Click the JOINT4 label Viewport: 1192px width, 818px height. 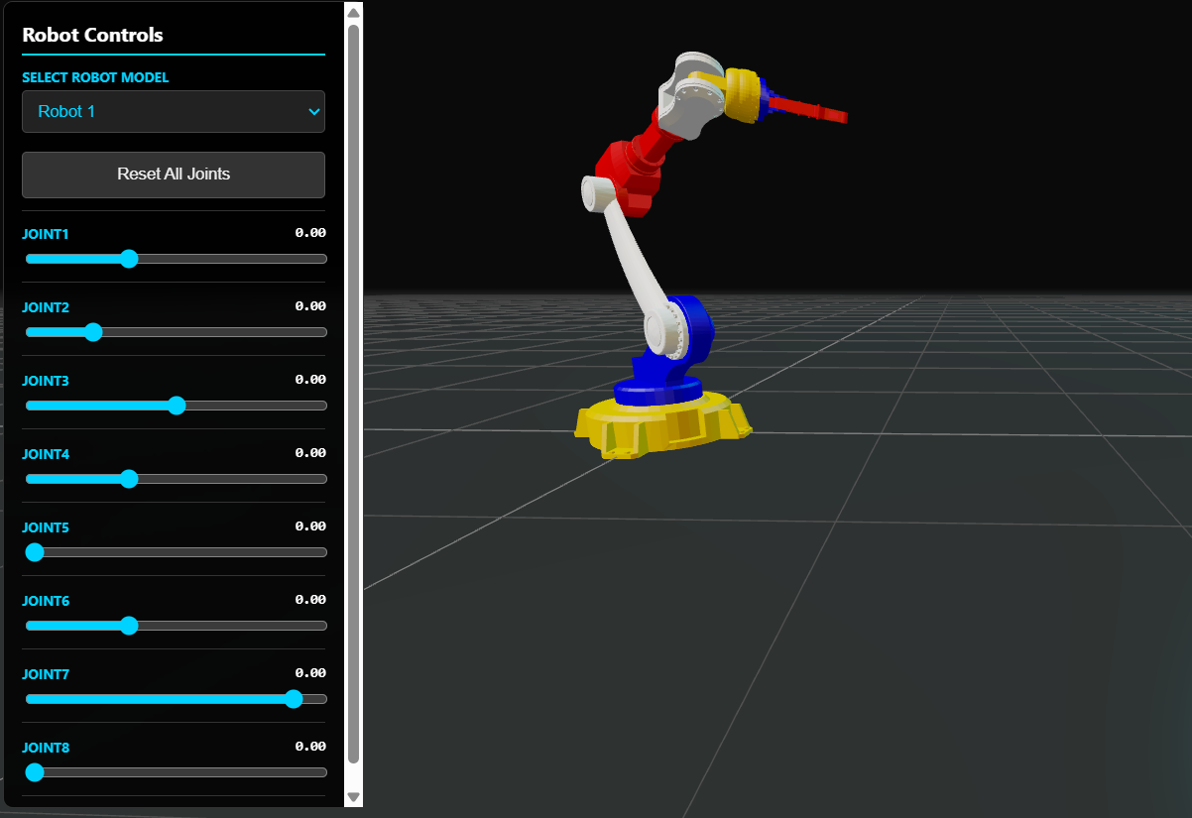(x=46, y=454)
